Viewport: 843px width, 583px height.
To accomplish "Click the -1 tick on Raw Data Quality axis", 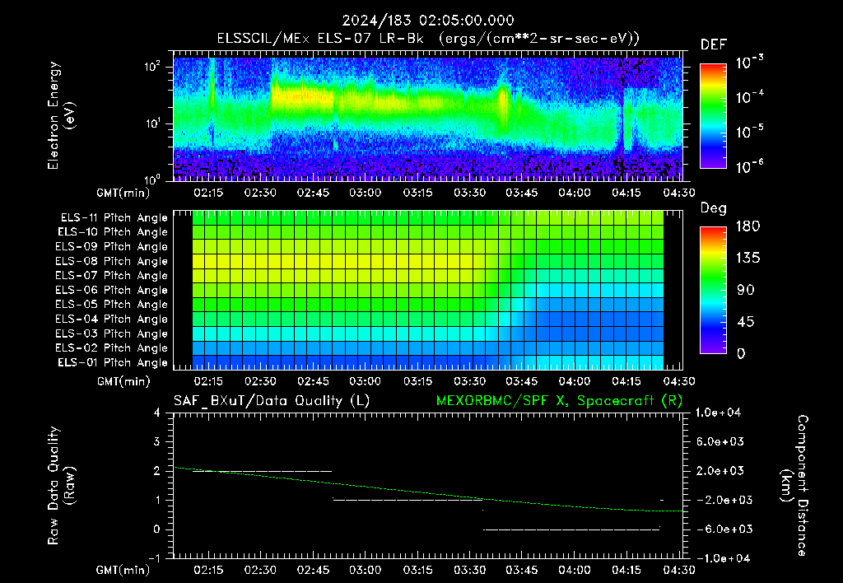I will [x=154, y=558].
